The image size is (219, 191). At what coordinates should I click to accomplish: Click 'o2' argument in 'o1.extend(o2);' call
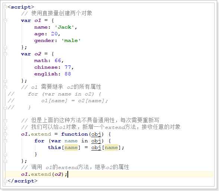pyautogui.click(x=58, y=174)
